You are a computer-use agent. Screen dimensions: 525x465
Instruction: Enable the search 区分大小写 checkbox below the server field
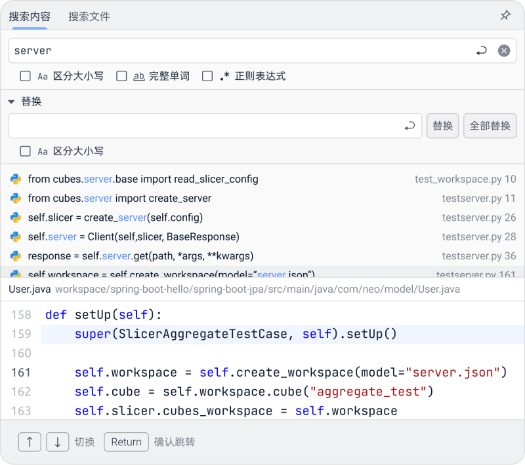coord(25,76)
